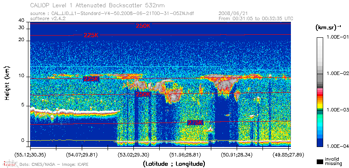Click the '(49.85;27.89)' axis tick label

click(289, 155)
